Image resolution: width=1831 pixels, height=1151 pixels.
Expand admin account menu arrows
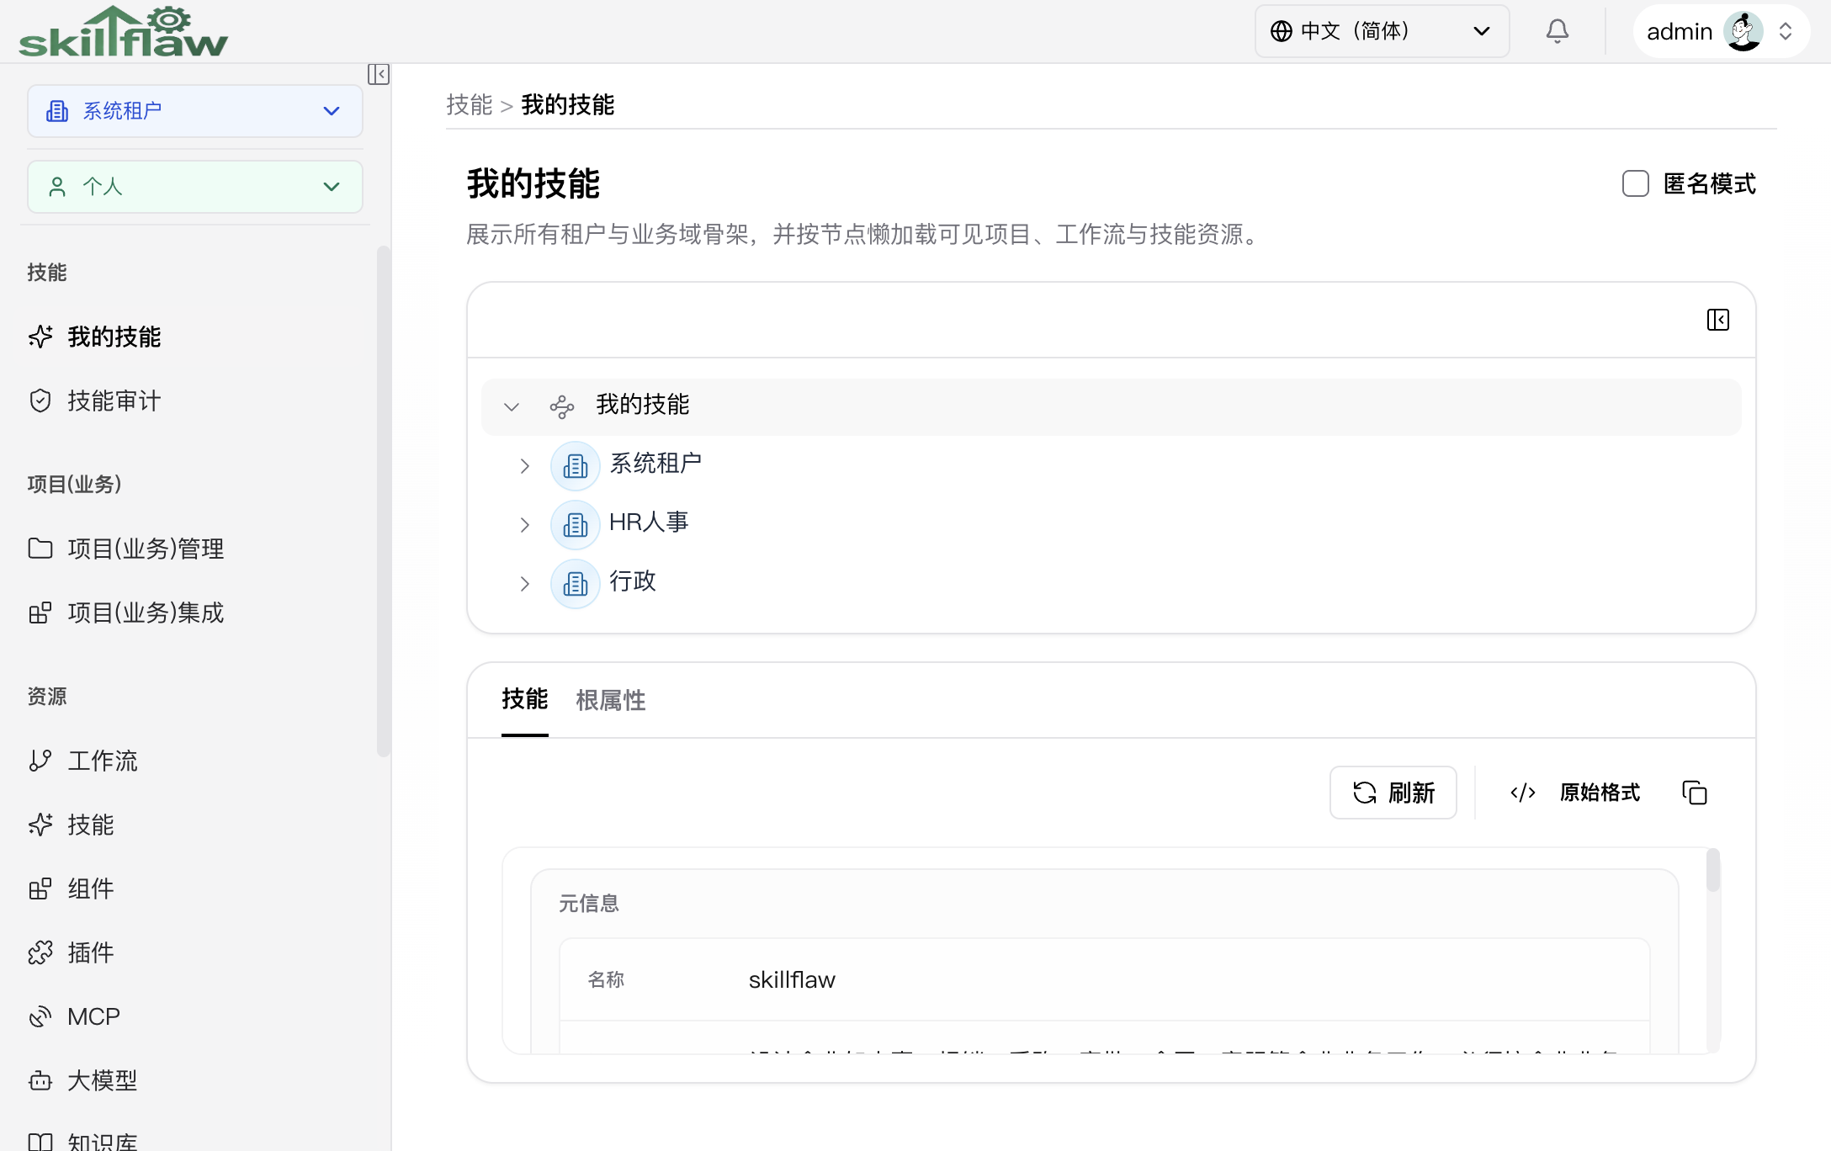[x=1785, y=31]
